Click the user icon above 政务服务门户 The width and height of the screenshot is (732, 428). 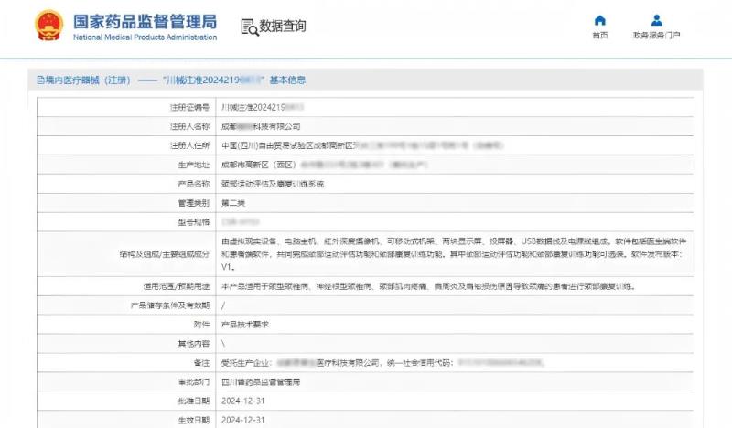pos(656,20)
